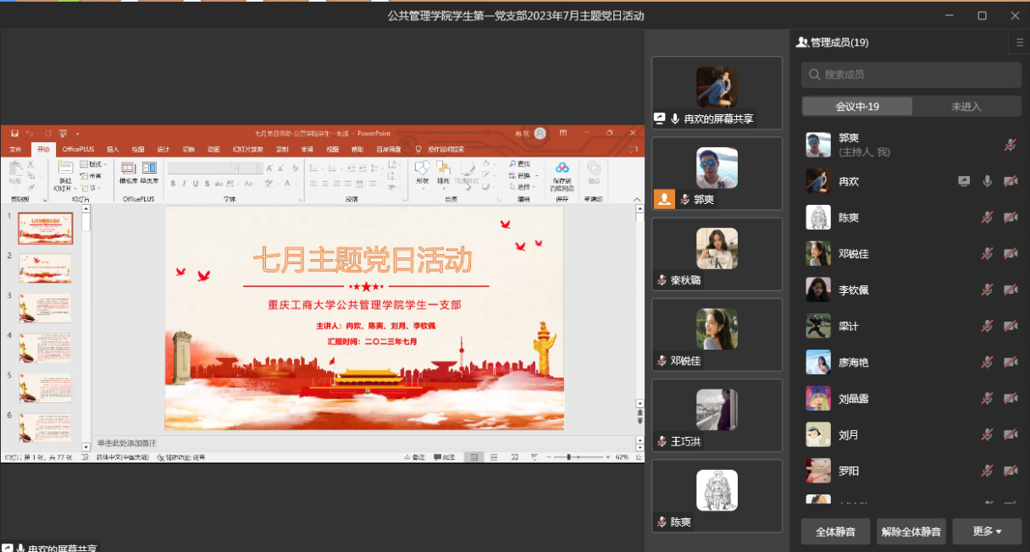Toggle host 郭爽's muted microphone in list
Viewport: 1030px width, 552px height.
[x=1010, y=145]
